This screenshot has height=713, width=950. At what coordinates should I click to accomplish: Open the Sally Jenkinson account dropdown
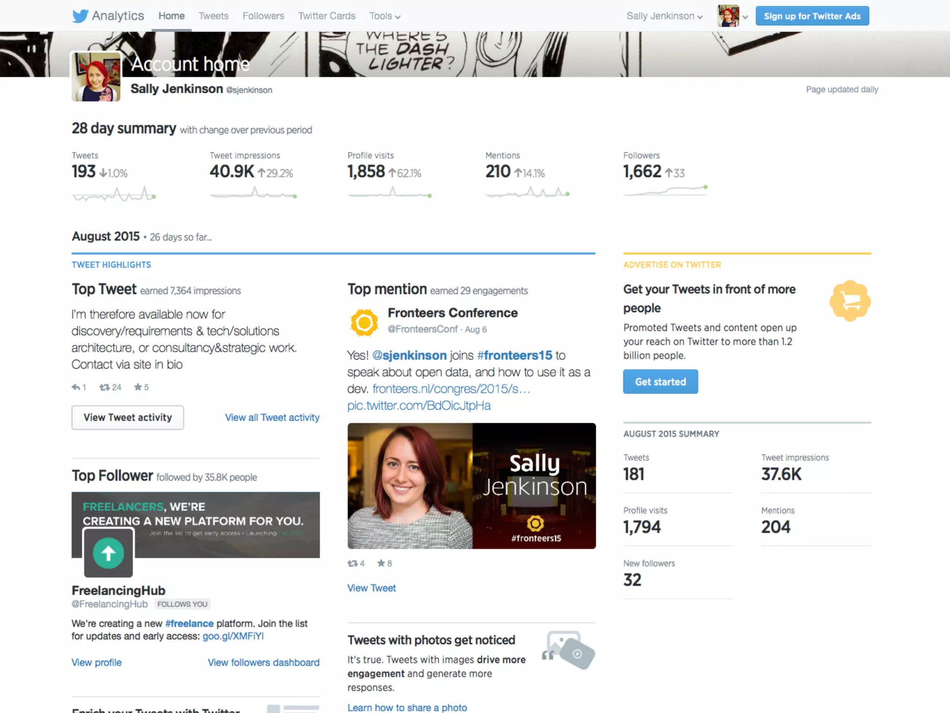664,16
